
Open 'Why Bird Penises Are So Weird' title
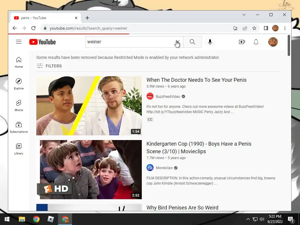(182, 208)
